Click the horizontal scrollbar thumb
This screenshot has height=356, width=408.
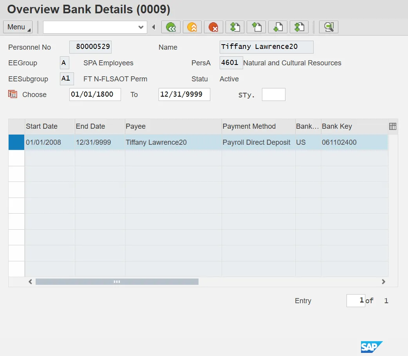pos(117,282)
